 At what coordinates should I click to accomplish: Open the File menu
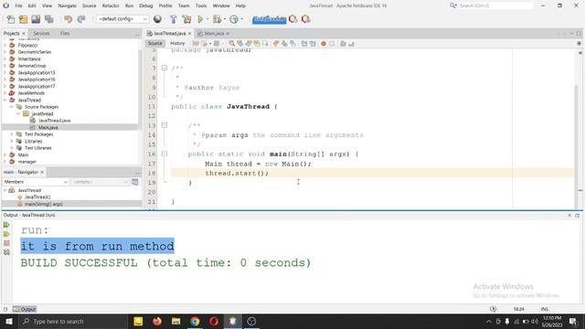click(18, 5)
